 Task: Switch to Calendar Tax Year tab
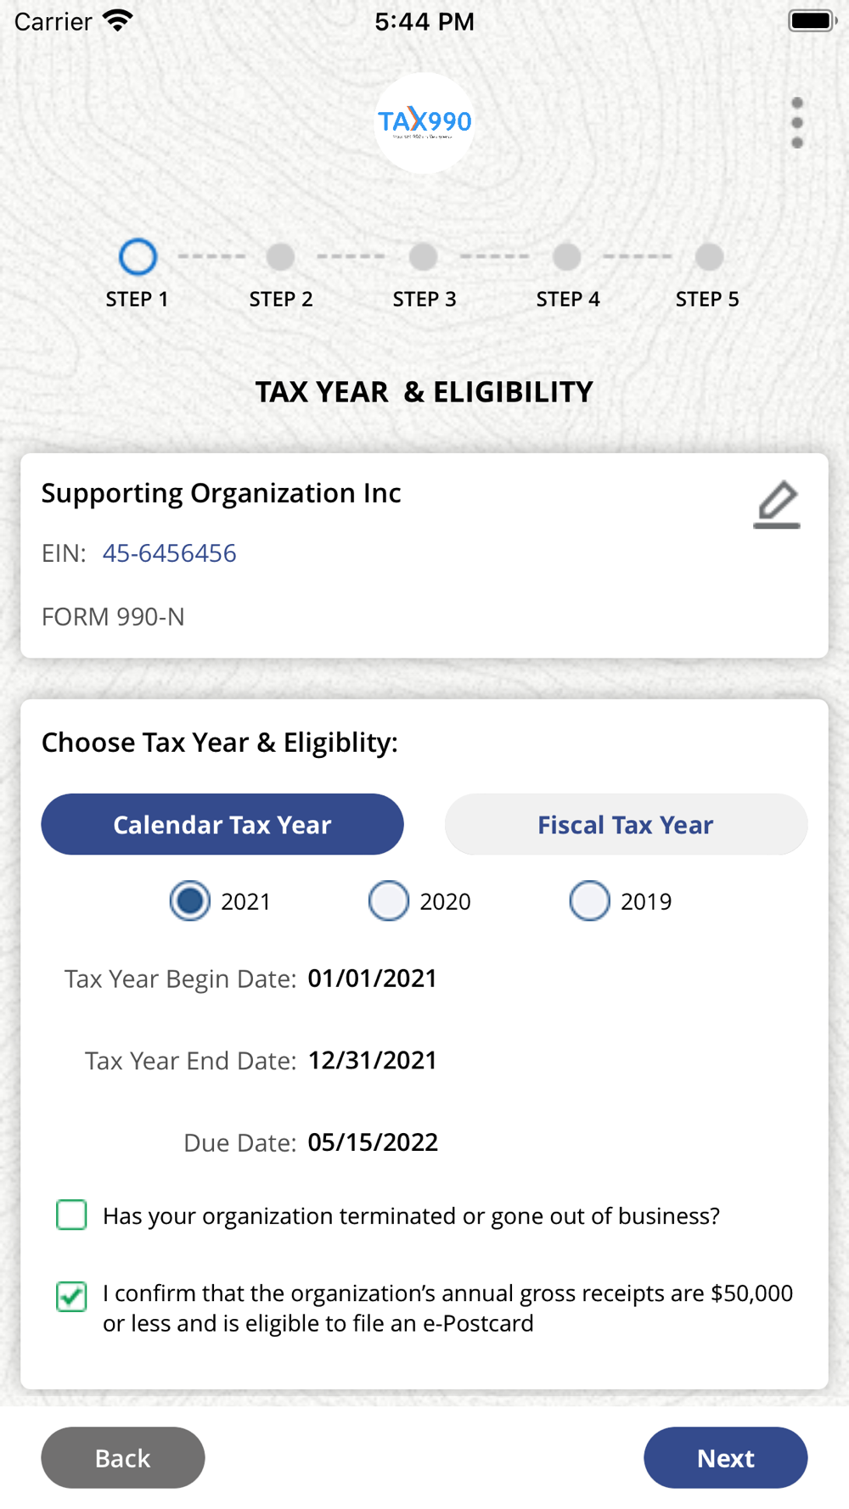[222, 824]
